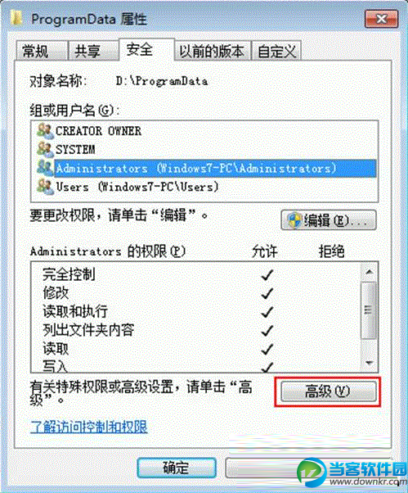This screenshot has height=493, width=408.
Task: Open the 了解访问控制和权限 link
Action: pos(89,427)
